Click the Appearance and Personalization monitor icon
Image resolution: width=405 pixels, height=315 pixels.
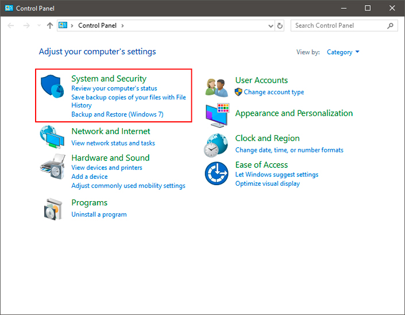[x=218, y=115]
